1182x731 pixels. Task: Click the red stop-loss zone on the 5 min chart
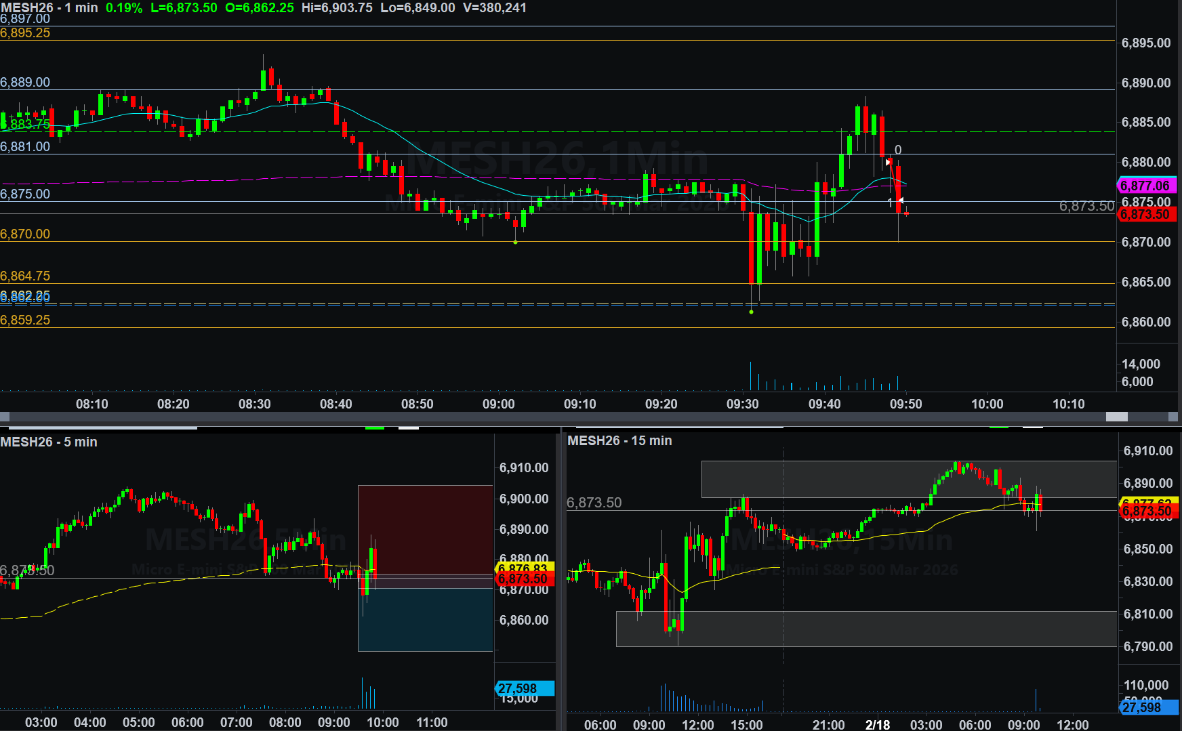click(425, 528)
